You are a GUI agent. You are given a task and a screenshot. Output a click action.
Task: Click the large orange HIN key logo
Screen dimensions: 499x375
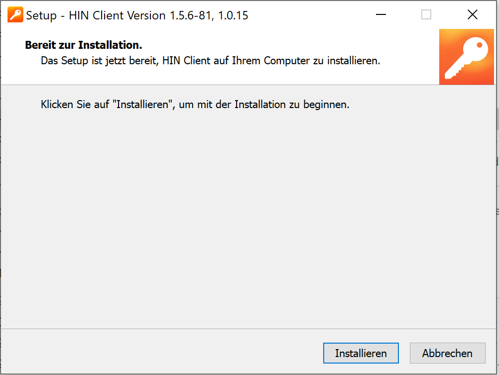click(x=467, y=57)
